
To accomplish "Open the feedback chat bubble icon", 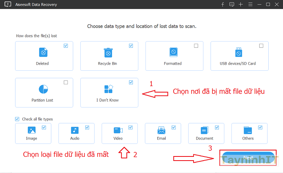I will [231, 5].
